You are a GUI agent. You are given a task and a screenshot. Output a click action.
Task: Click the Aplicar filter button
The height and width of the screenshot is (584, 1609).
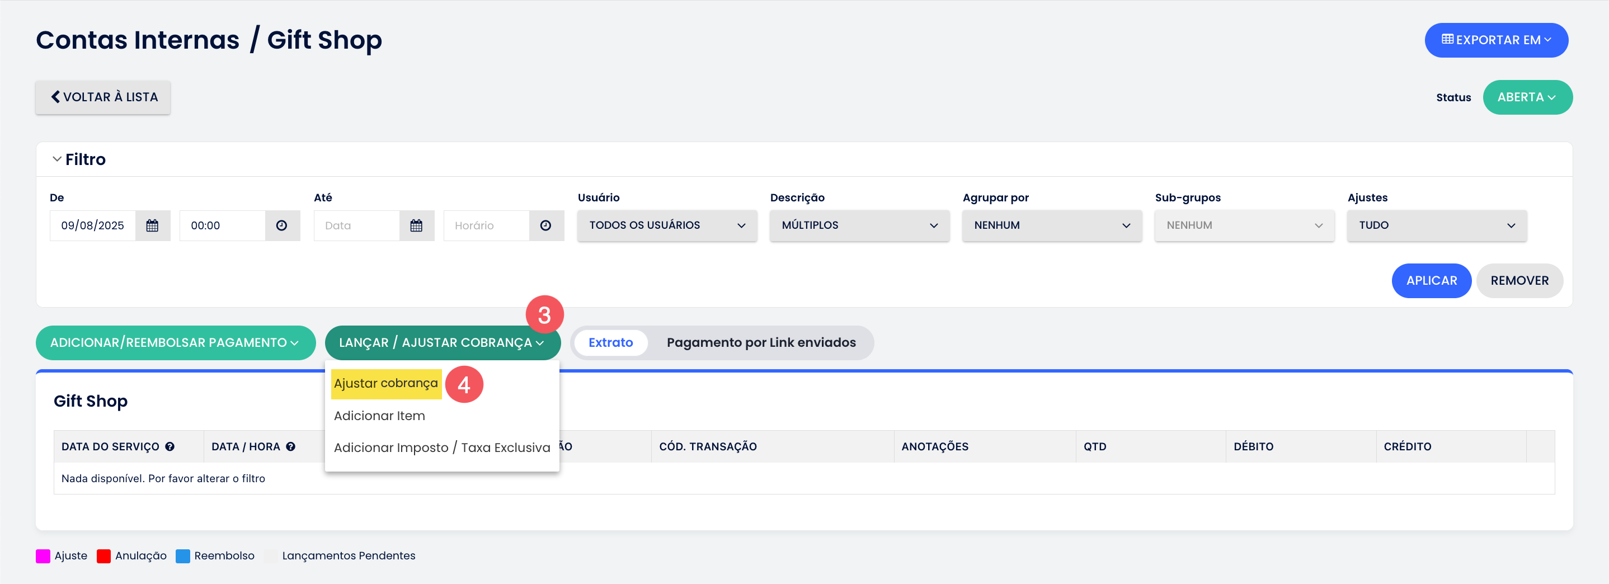pyautogui.click(x=1431, y=280)
